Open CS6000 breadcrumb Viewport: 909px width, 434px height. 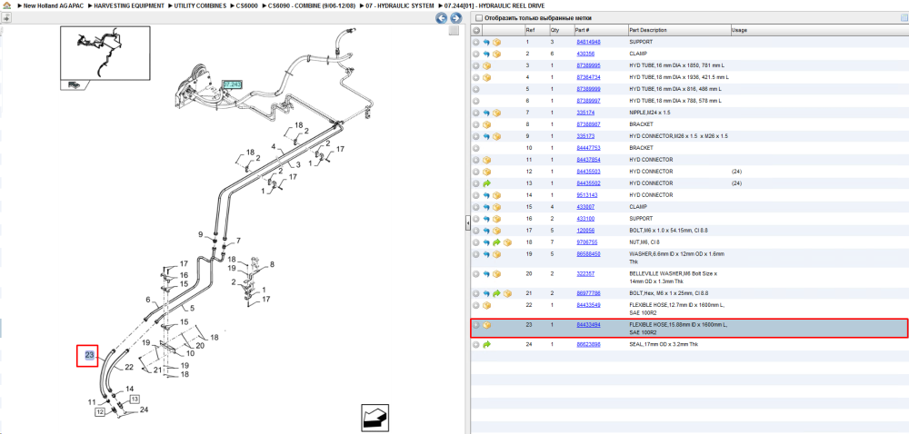coord(247,5)
